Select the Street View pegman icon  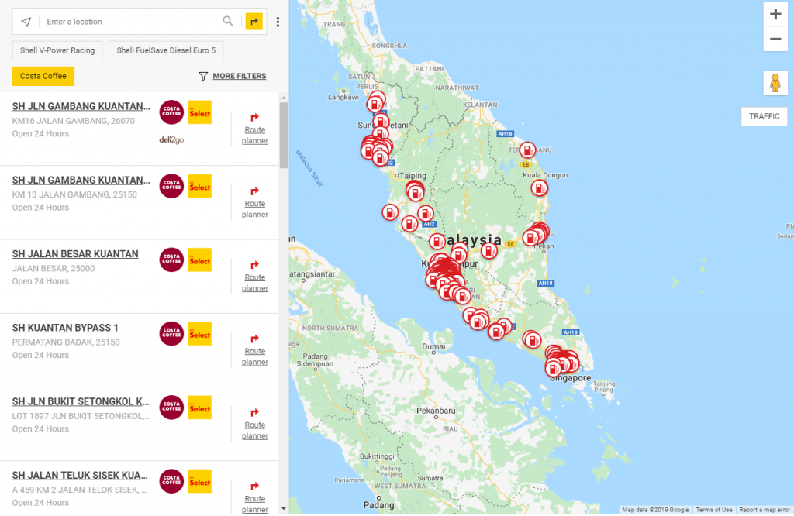tap(775, 83)
